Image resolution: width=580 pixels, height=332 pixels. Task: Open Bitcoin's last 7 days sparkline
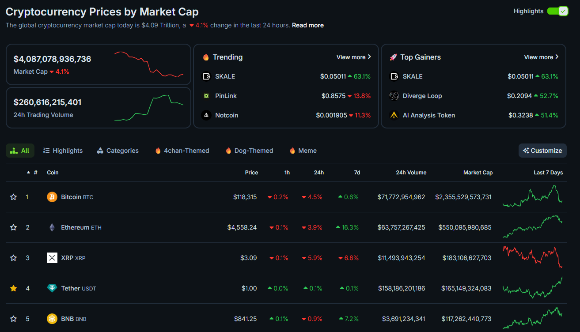(x=533, y=196)
